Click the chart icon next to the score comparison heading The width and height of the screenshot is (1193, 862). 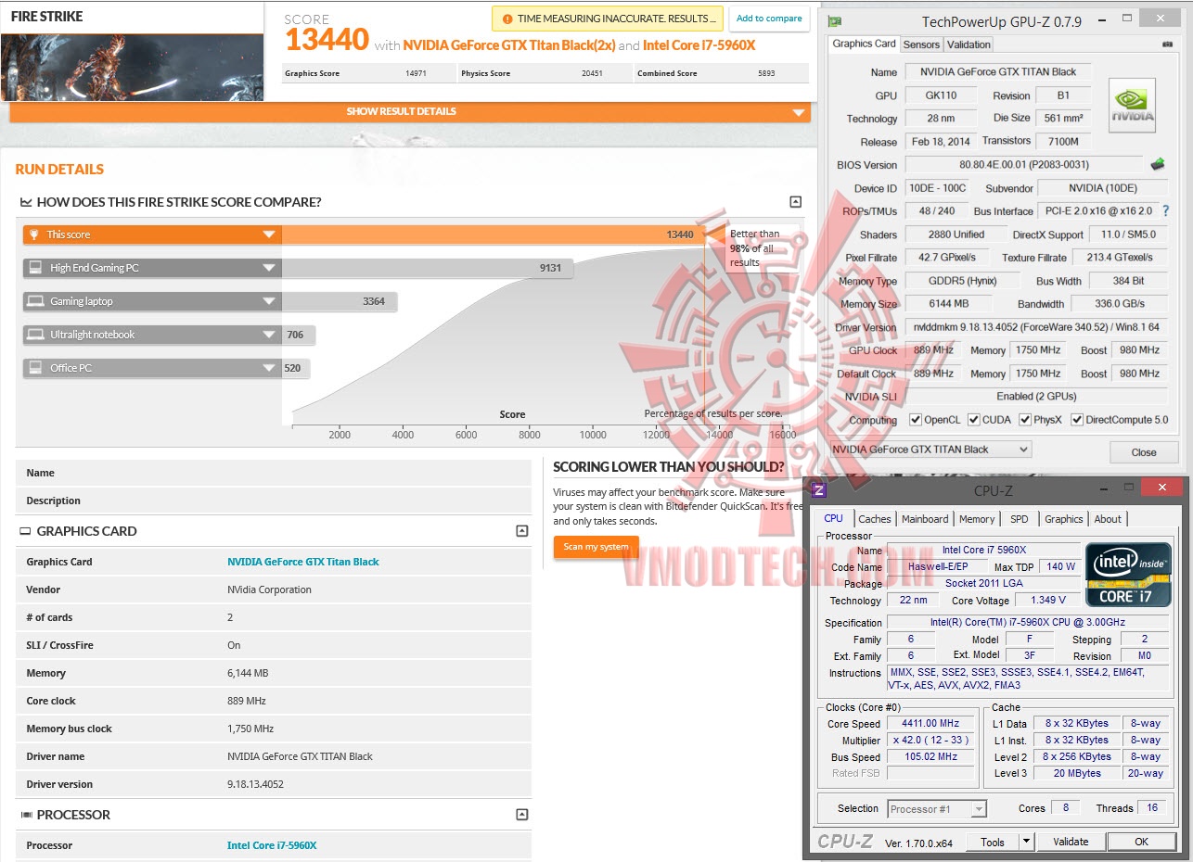point(26,202)
